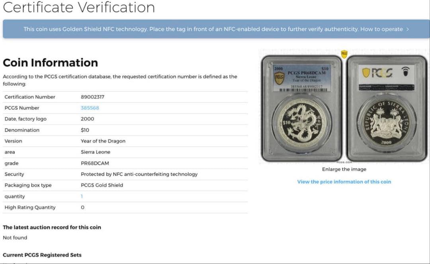Click the 'Not found' auction record text

pos(15,238)
